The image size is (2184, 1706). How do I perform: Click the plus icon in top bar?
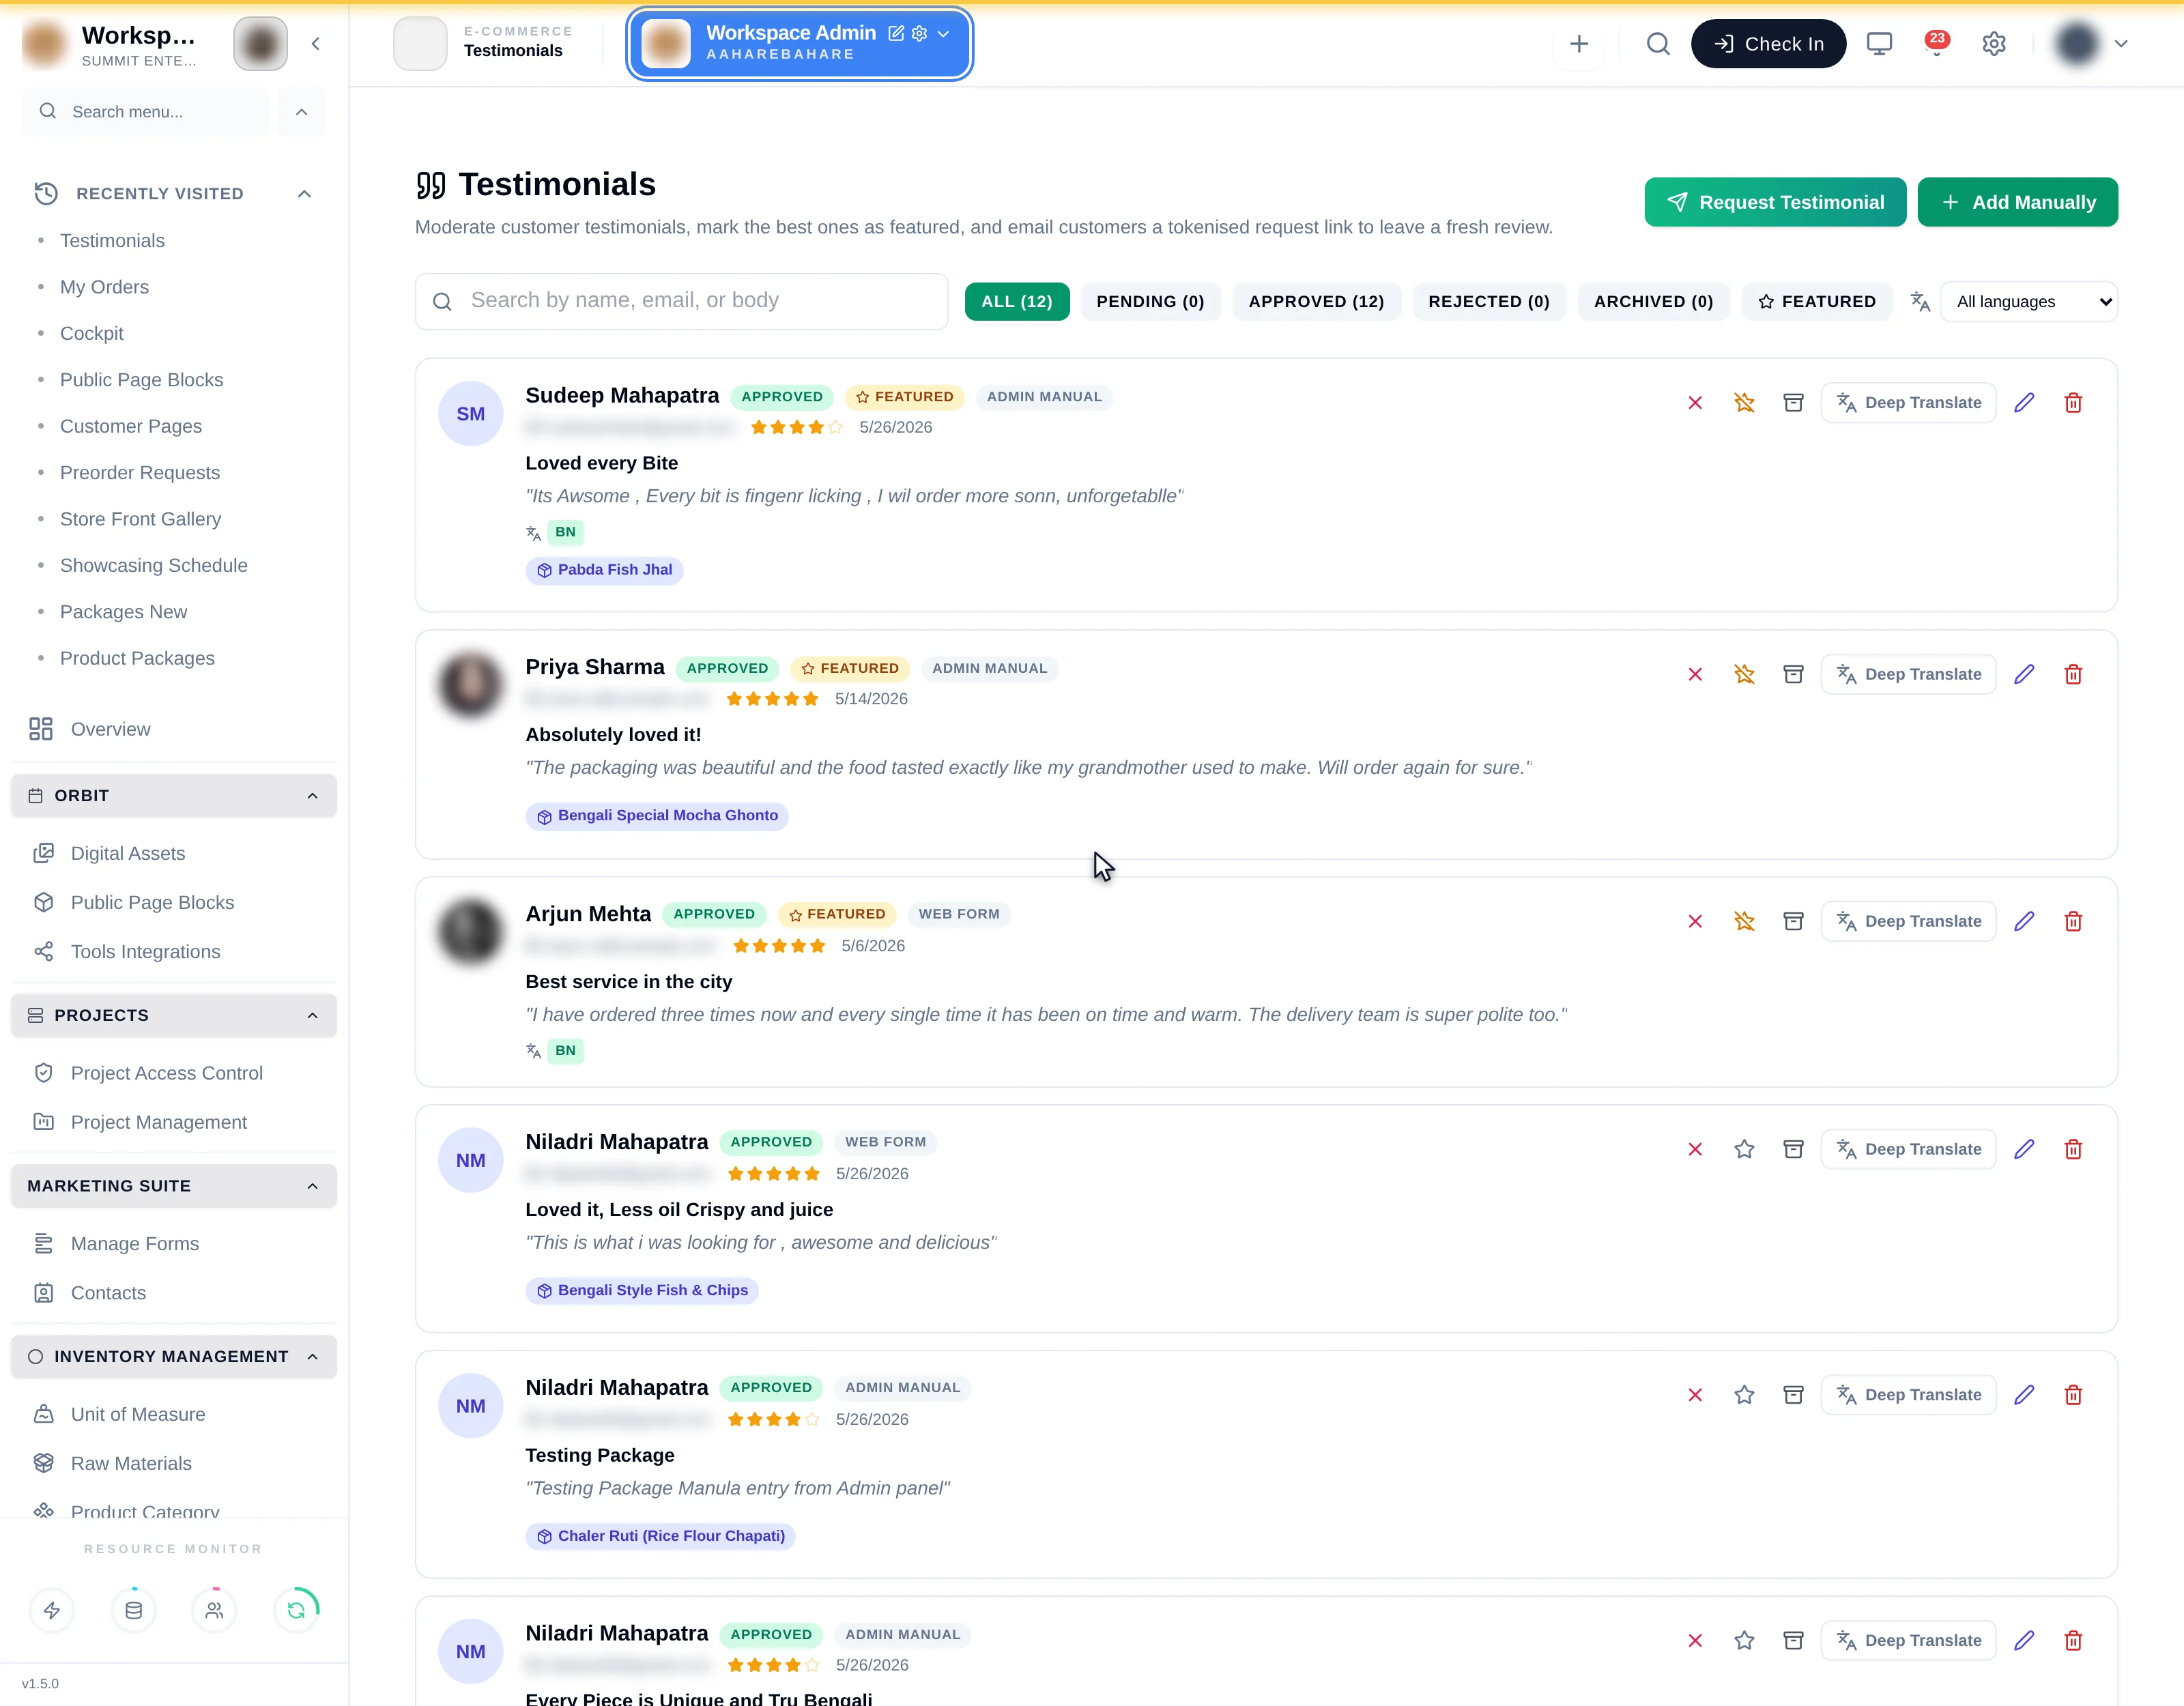1579,44
